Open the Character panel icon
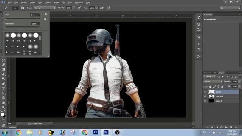This screenshot has width=242, height=136. [x=199, y=44]
